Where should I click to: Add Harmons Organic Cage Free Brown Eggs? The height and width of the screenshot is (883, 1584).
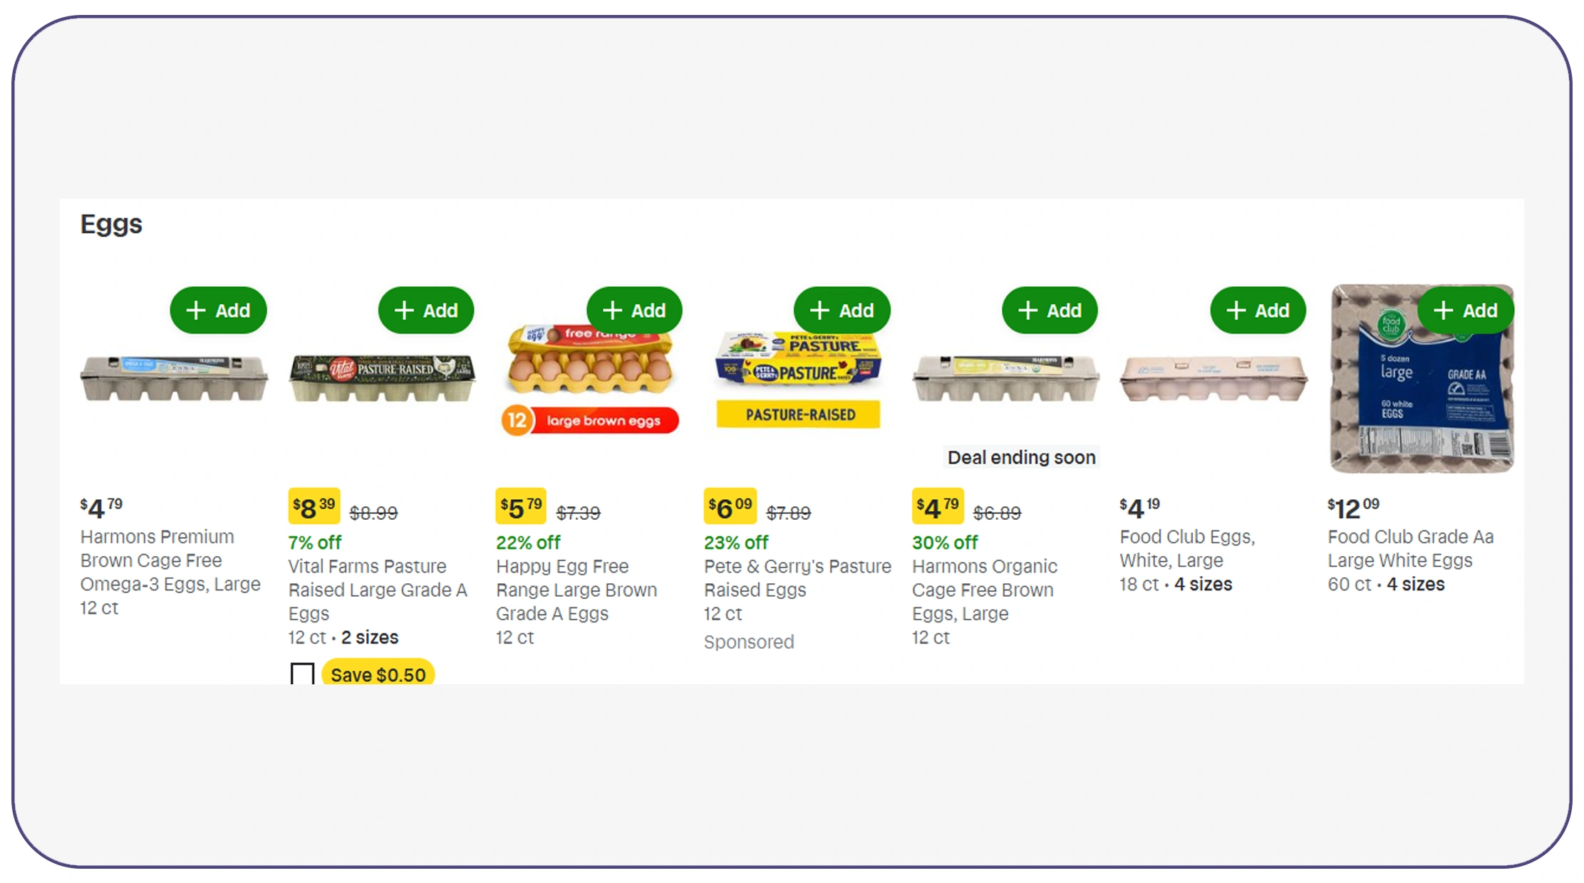[x=1050, y=310]
